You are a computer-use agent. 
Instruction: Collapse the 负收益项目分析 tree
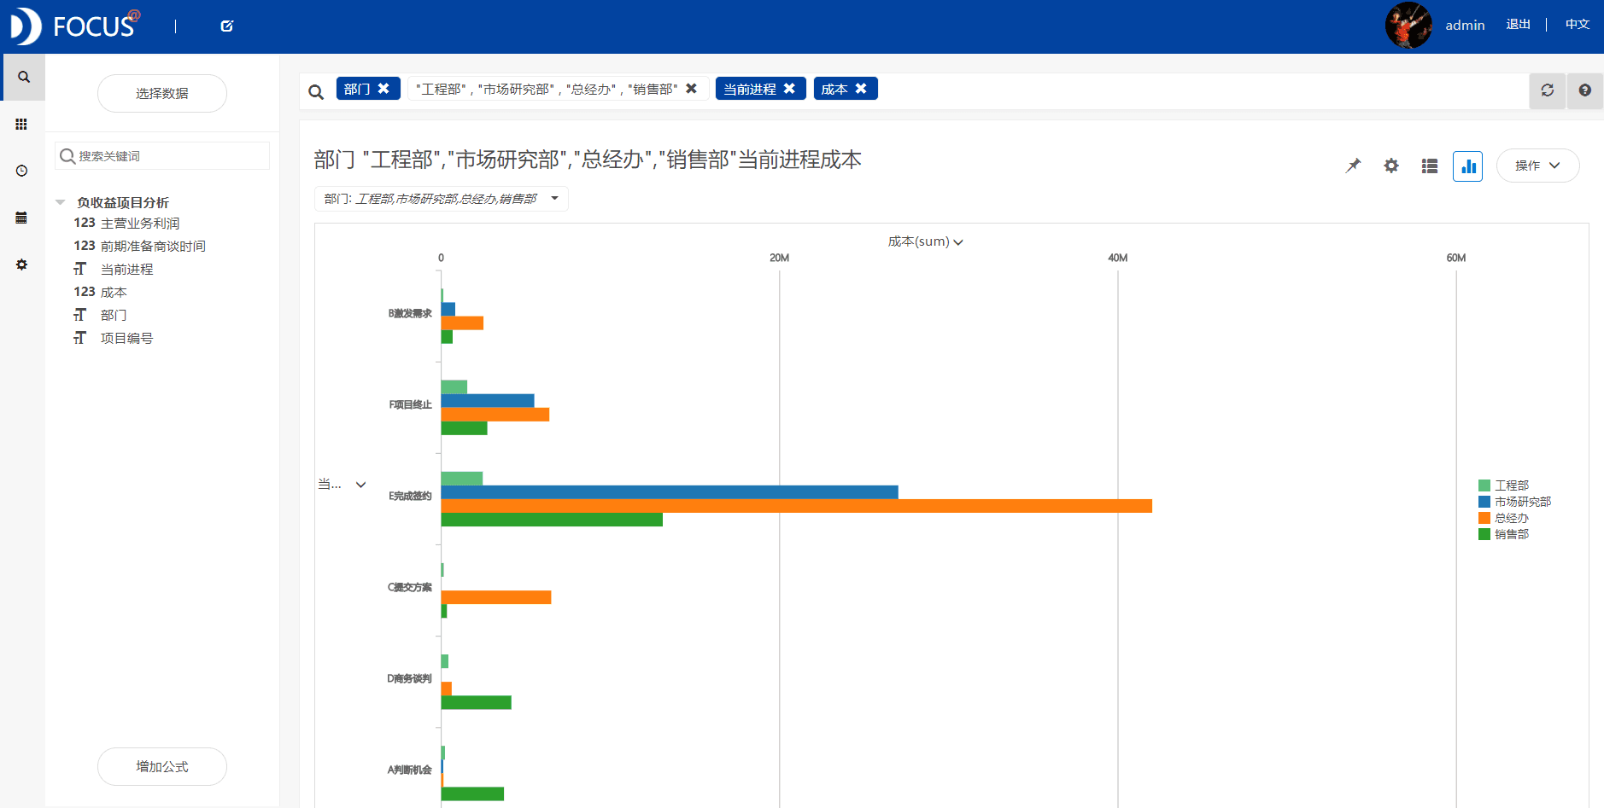(61, 202)
